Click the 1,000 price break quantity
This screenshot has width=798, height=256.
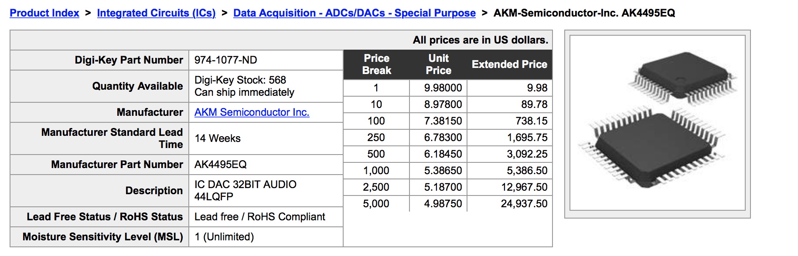click(x=376, y=171)
